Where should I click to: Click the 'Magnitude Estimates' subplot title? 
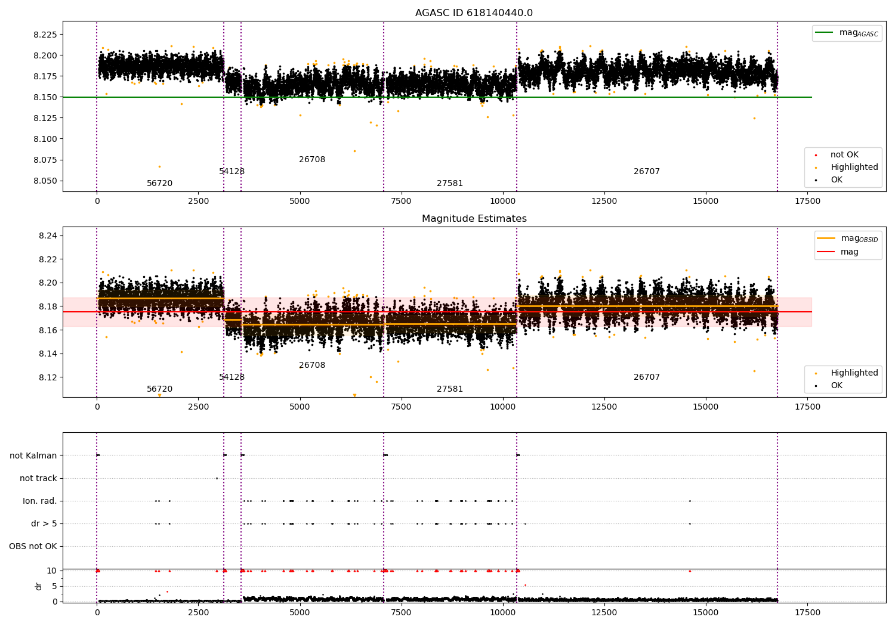coord(474,219)
